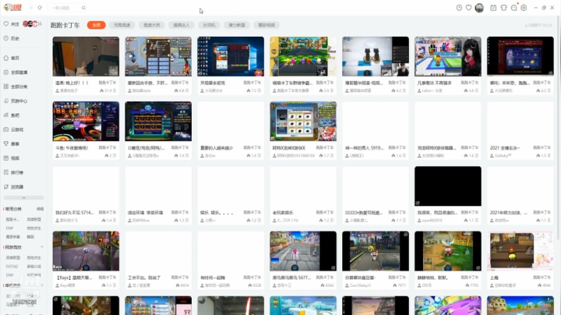Viewport: 561px width, 315px height.
Task: Open 全部分类 all categories in sidebar
Action: point(16,87)
